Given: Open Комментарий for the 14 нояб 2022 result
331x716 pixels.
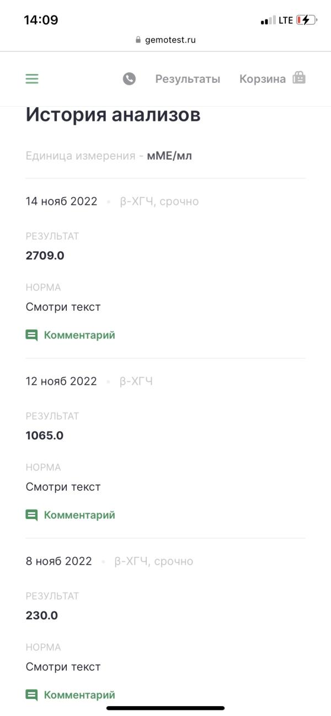Looking at the screenshot, I should pos(79,335).
